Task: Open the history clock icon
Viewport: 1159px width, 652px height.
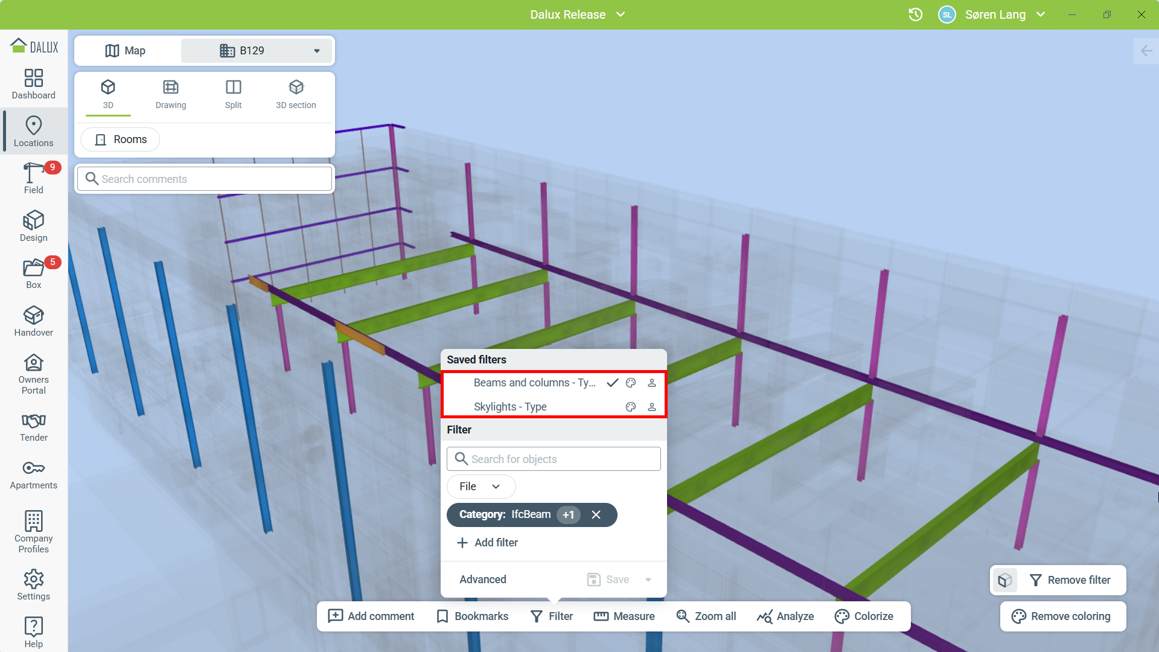Action: point(916,14)
